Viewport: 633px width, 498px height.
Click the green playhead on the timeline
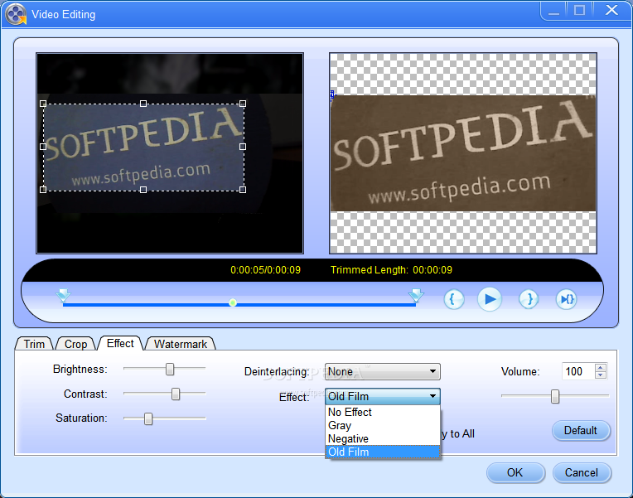tap(233, 302)
